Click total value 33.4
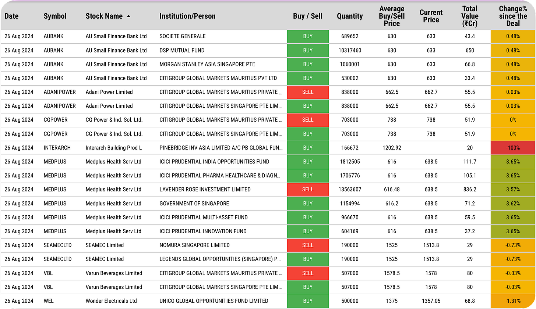 click(x=470, y=78)
